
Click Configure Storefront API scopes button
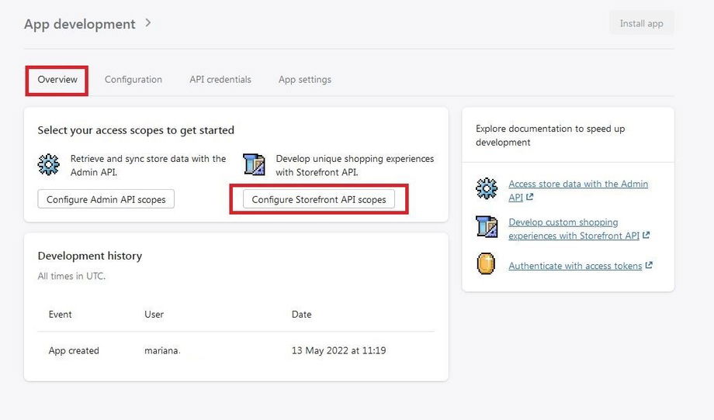(x=319, y=199)
